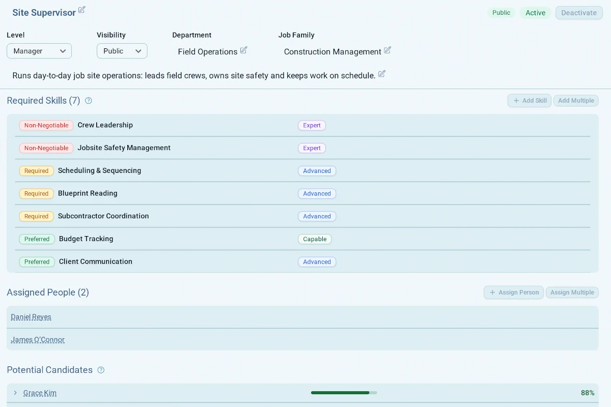Select Scheduling & Sequencing skill name

pyautogui.click(x=100, y=171)
